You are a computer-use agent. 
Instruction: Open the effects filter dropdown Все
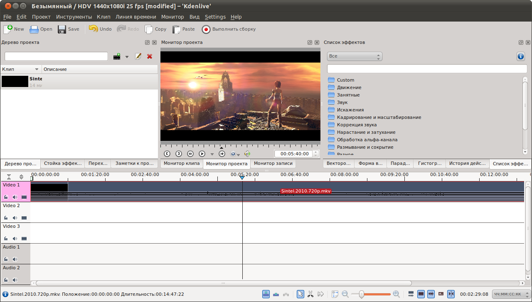[355, 56]
